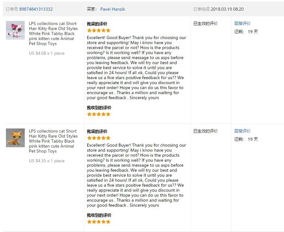Open order number 89874841313332 link
The height and width of the screenshot is (232, 284).
point(36,9)
